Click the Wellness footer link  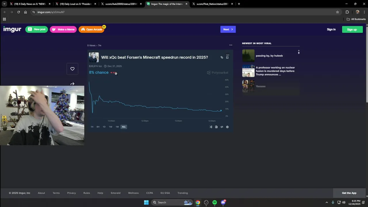click(x=133, y=193)
